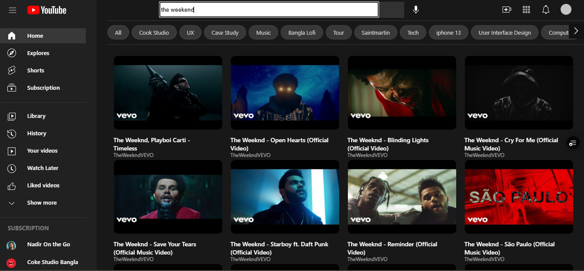This screenshot has width=584, height=271.
Task: Open the YouTube apps grid icon
Action: pos(526,10)
